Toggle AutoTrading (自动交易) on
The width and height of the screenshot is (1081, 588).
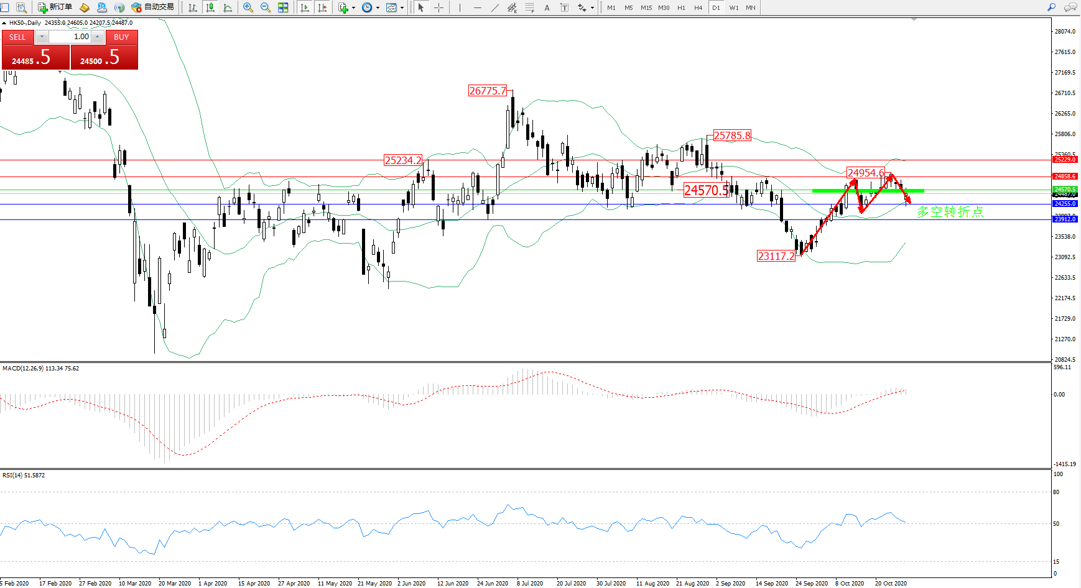[x=152, y=7]
